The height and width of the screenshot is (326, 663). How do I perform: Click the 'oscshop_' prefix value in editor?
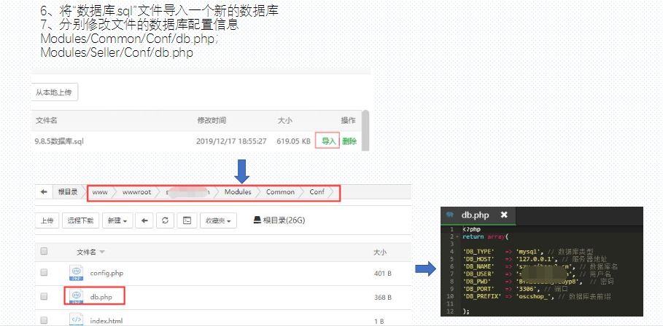pos(535,296)
